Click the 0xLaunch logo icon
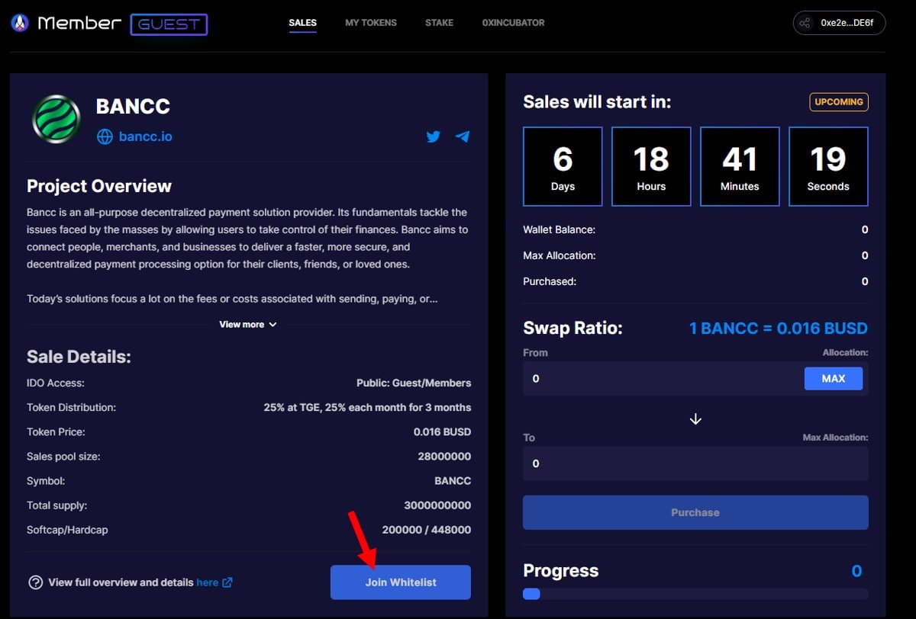Viewport: 916px width, 619px height. click(x=20, y=24)
